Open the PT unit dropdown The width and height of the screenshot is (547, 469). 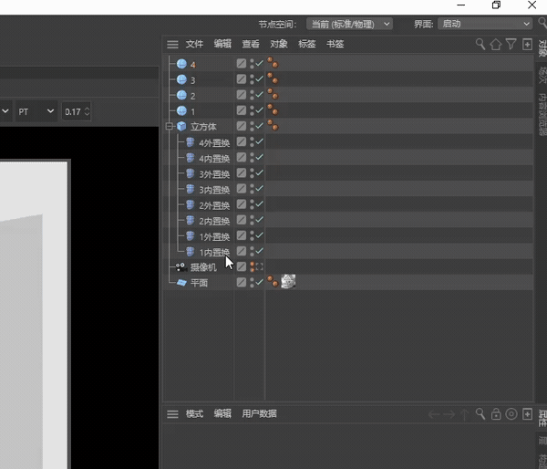pyautogui.click(x=36, y=111)
